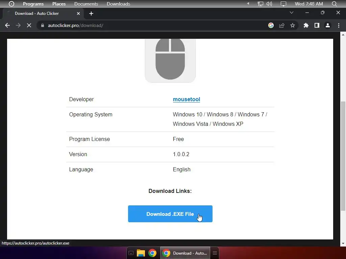Click the scrollbar up arrow

coord(343,35)
